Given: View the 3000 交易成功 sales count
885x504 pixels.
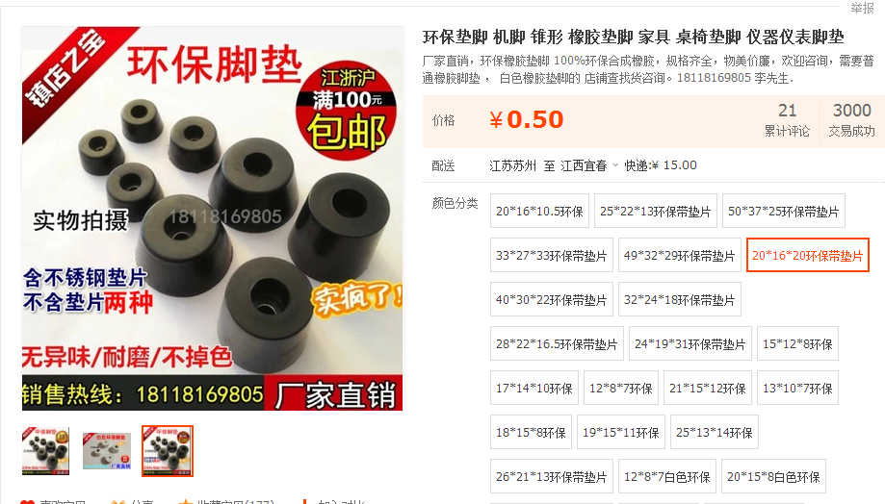Looking at the screenshot, I should pyautogui.click(x=851, y=119).
